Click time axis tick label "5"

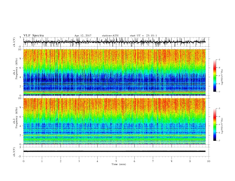(116, 161)
